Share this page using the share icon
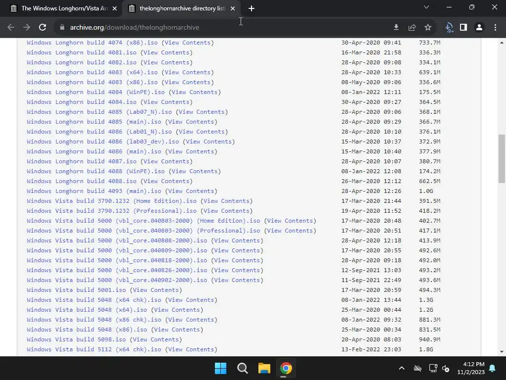The height and width of the screenshot is (380, 506). tap(412, 28)
